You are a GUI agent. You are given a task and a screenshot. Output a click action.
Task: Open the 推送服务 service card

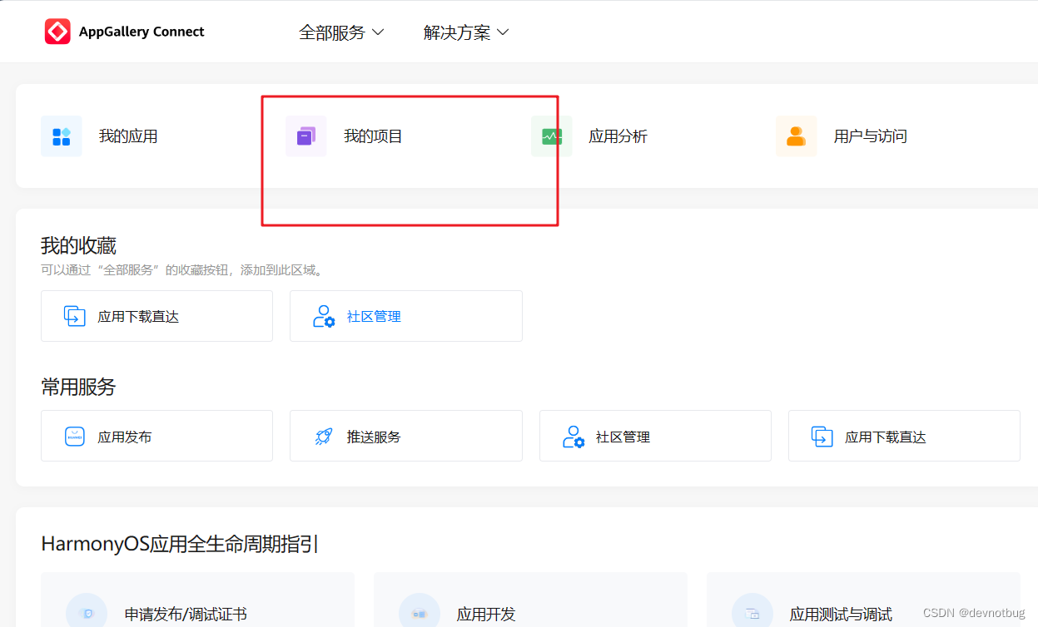click(x=406, y=436)
